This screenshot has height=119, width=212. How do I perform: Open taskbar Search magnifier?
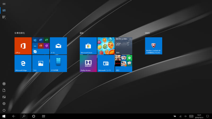coord(24,116)
